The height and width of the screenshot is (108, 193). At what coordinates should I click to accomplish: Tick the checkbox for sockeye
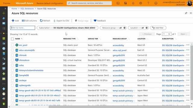[12, 80]
